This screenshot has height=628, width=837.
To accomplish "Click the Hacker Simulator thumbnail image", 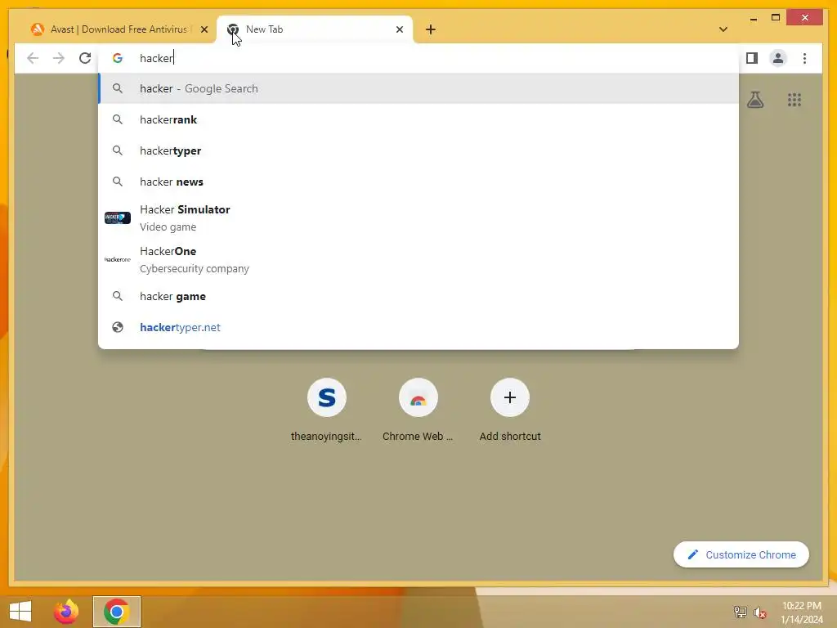I will (x=118, y=218).
